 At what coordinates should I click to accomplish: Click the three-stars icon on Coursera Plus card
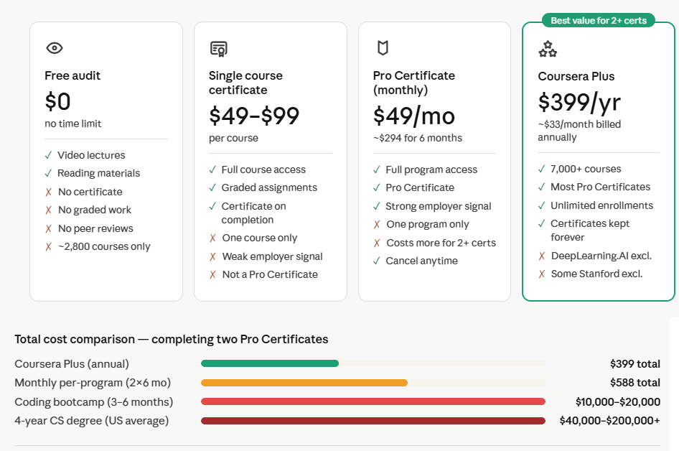click(x=548, y=49)
